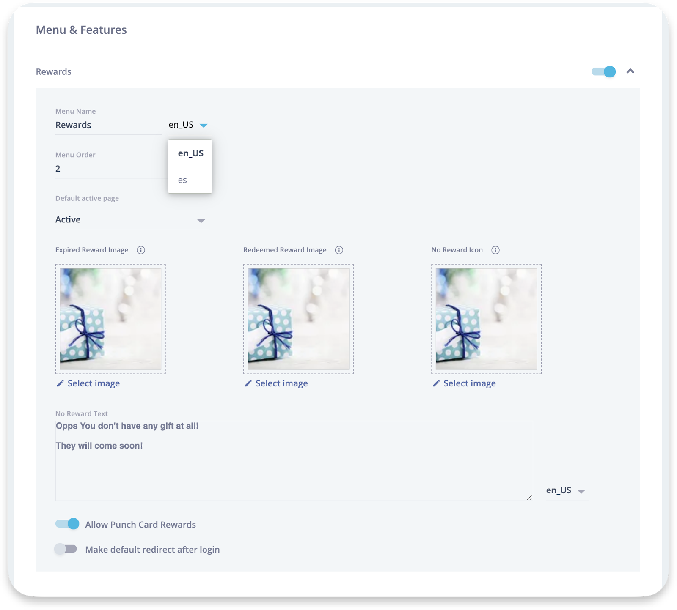Viewport: 677px width, 610px height.
Task: Click the Menu & Features heading
Action: click(x=81, y=30)
